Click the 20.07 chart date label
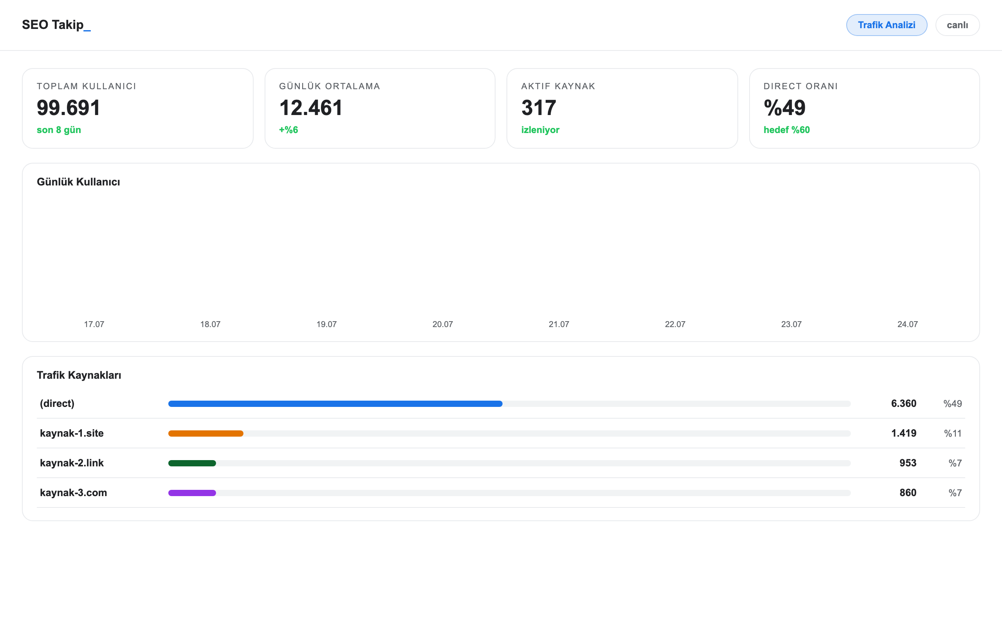This screenshot has height=626, width=1002. pos(443,324)
